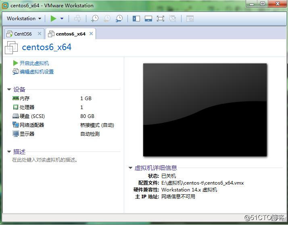Toggle the library sidebar view icon
The width and height of the screenshot is (288, 225).
[136, 19]
